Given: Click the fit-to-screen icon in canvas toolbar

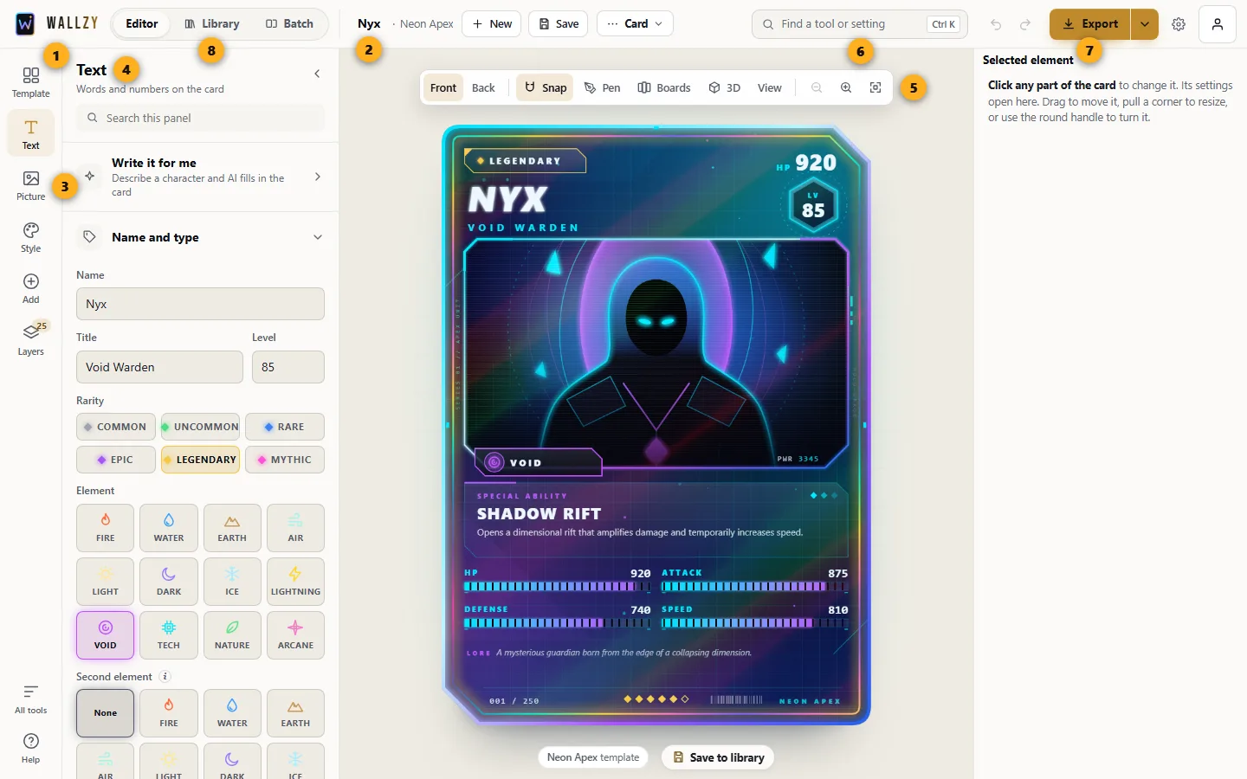Looking at the screenshot, I should (x=875, y=87).
